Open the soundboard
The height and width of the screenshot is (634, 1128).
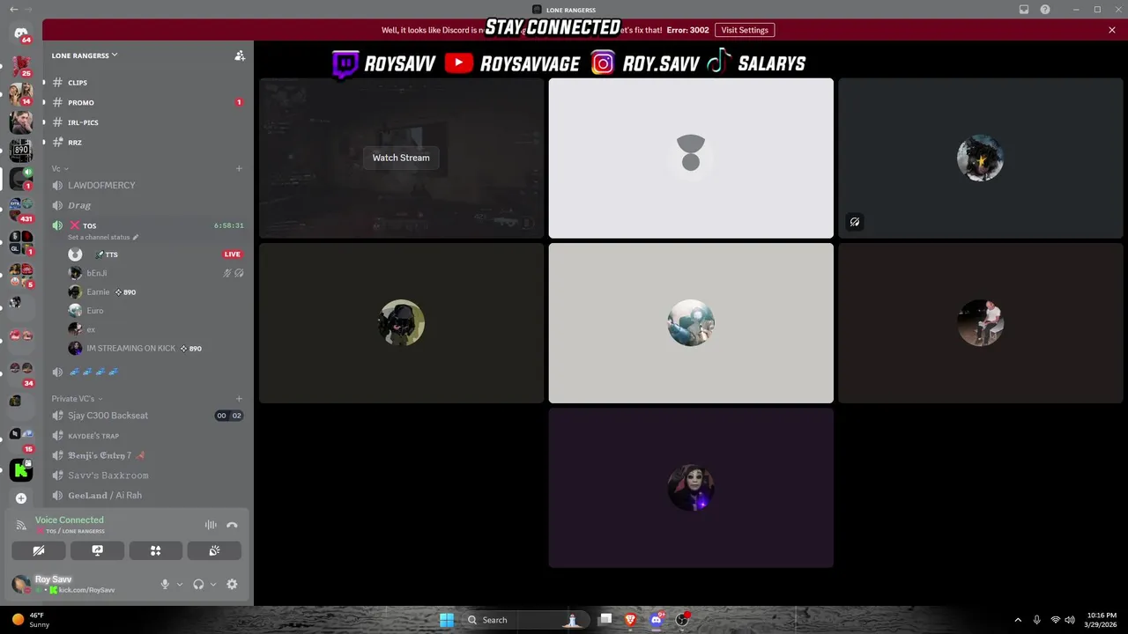coord(214,550)
